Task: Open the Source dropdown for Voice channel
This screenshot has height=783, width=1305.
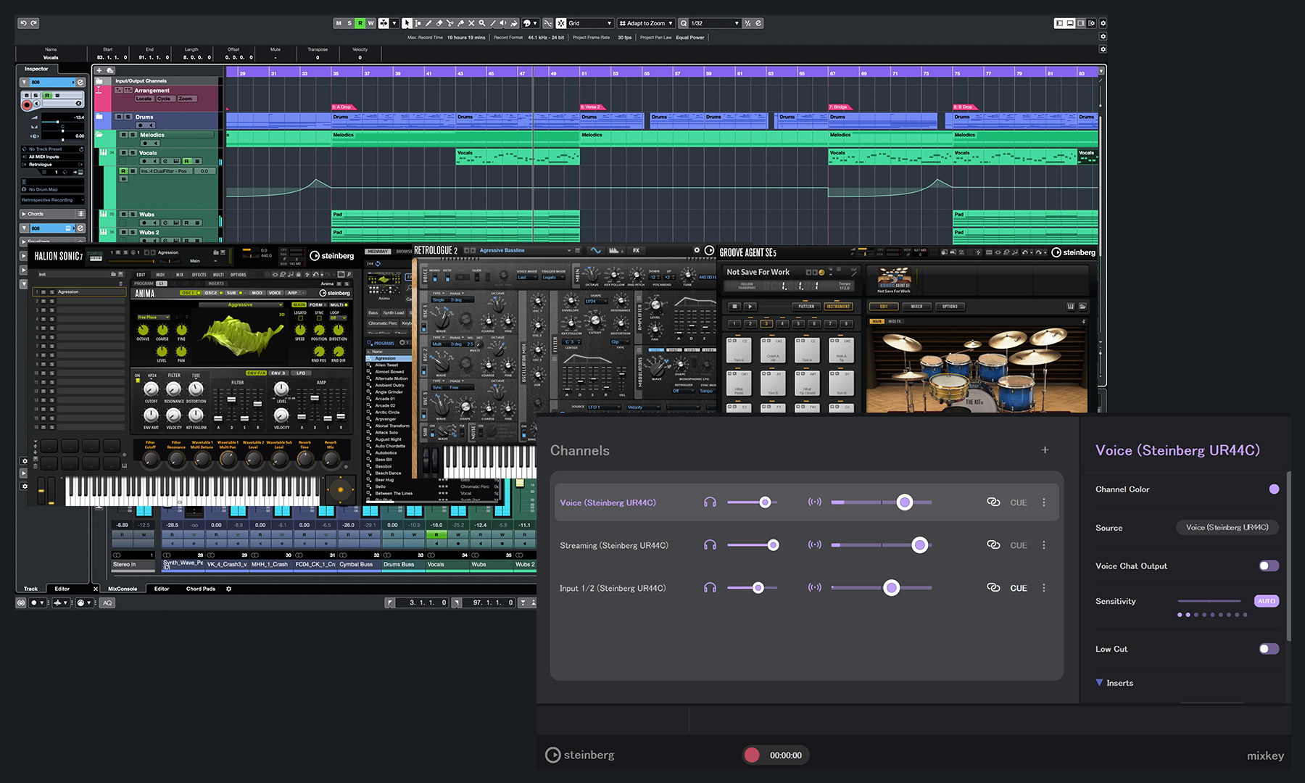Action: tap(1227, 528)
